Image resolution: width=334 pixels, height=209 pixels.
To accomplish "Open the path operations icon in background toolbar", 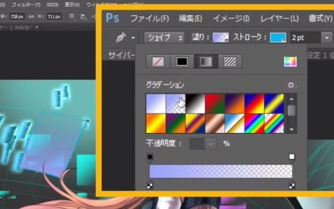I will [x=72, y=17].
